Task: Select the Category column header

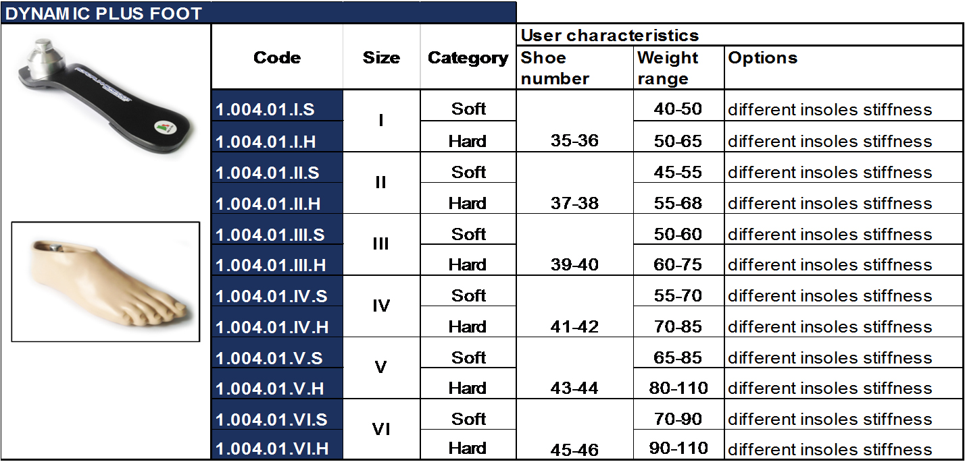Action: (468, 58)
